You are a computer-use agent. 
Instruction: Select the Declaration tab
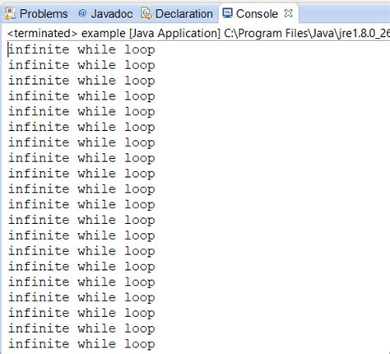coord(177,14)
